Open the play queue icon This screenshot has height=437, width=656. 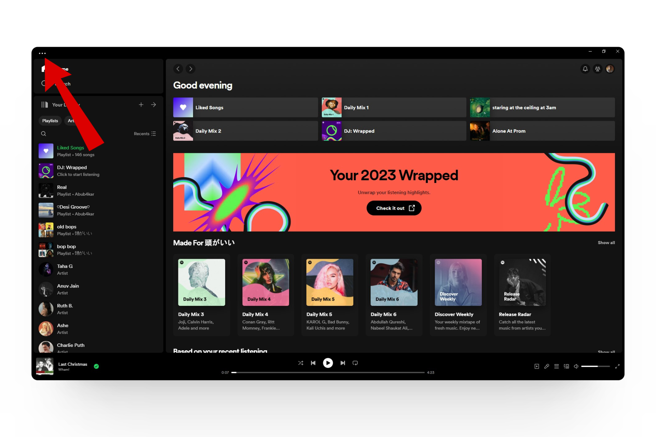pos(556,366)
